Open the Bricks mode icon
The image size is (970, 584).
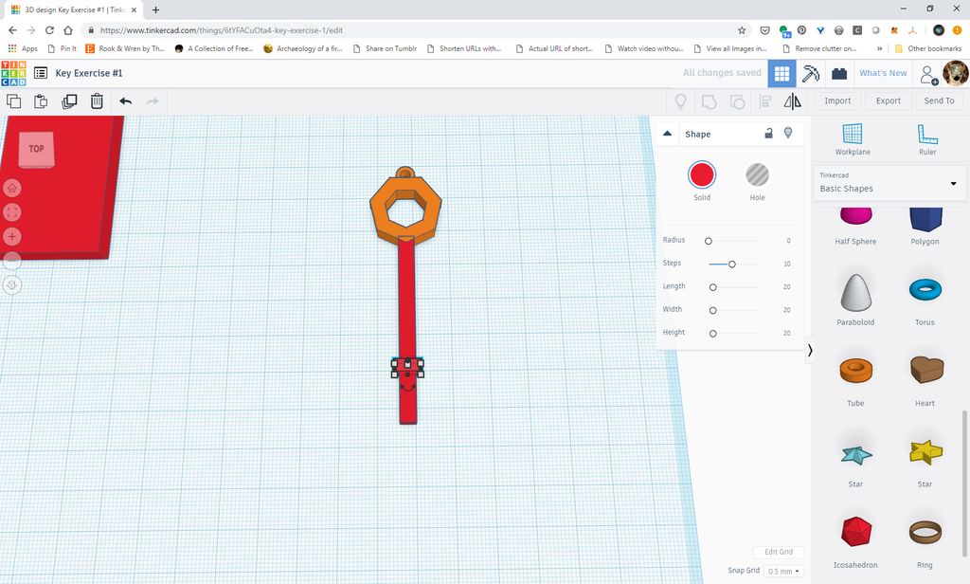coord(839,74)
